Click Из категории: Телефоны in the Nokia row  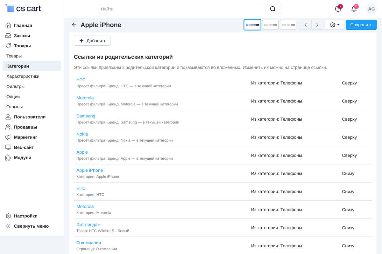coord(277,137)
